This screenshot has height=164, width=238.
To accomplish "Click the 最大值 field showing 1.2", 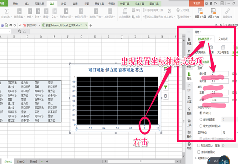I will [x=220, y=81].
